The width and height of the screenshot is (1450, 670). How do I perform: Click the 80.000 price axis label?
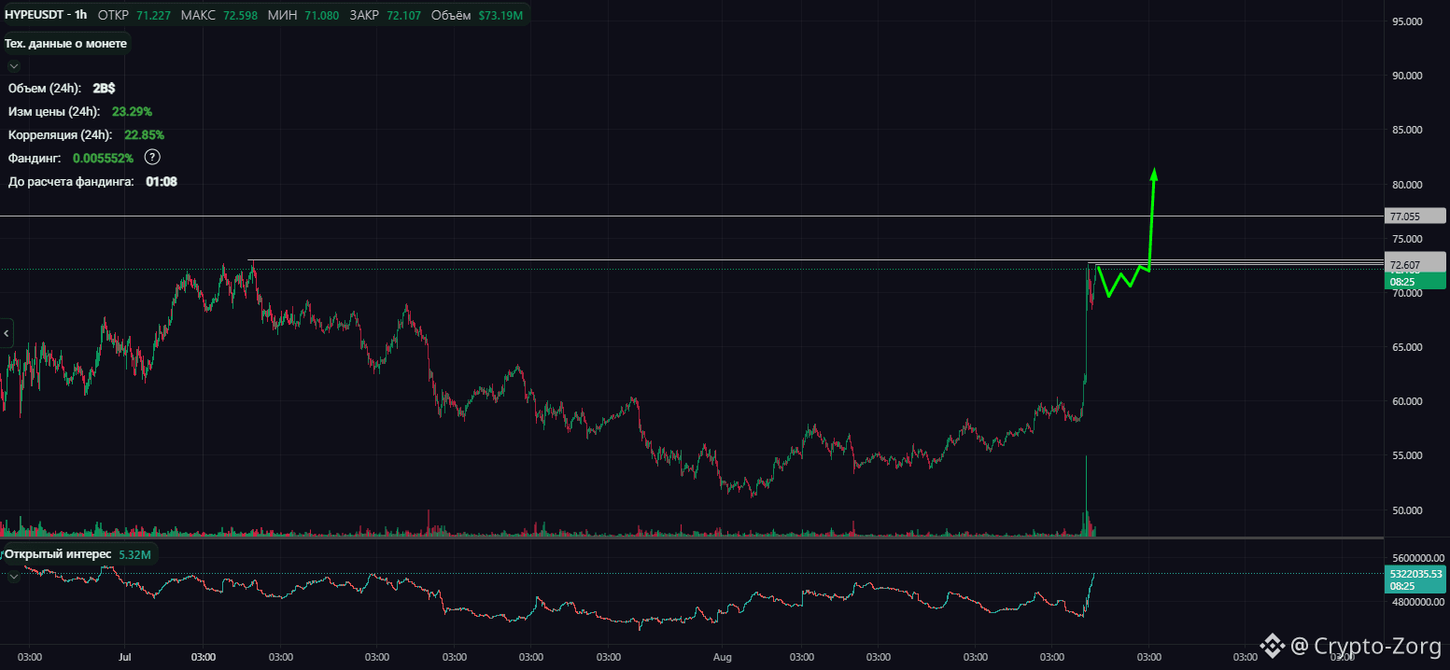pos(1406,185)
